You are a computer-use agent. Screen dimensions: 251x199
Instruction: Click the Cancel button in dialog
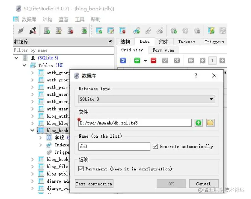coord(203,184)
